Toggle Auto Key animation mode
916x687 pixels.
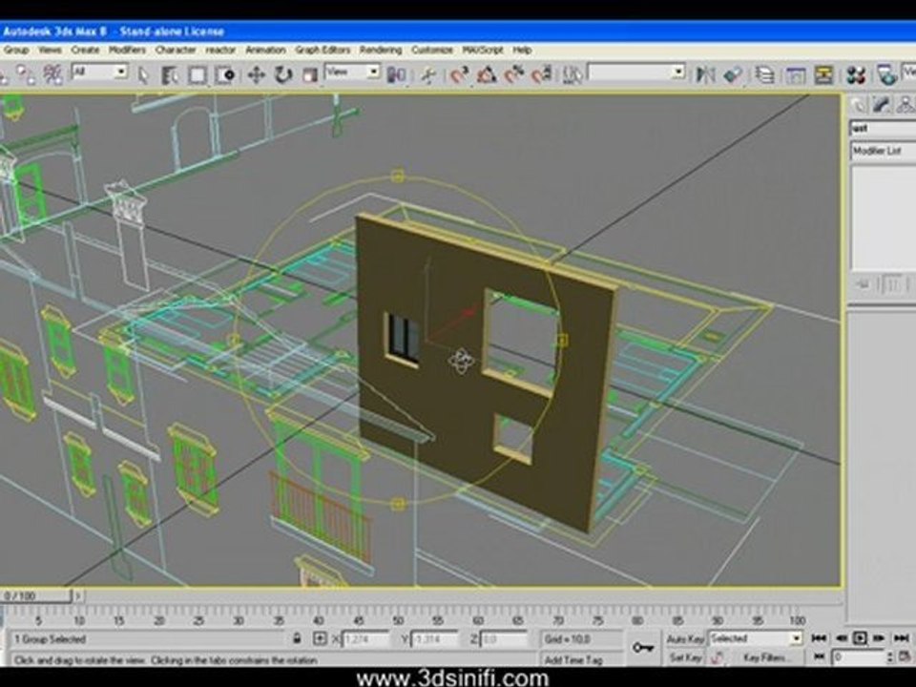685,639
